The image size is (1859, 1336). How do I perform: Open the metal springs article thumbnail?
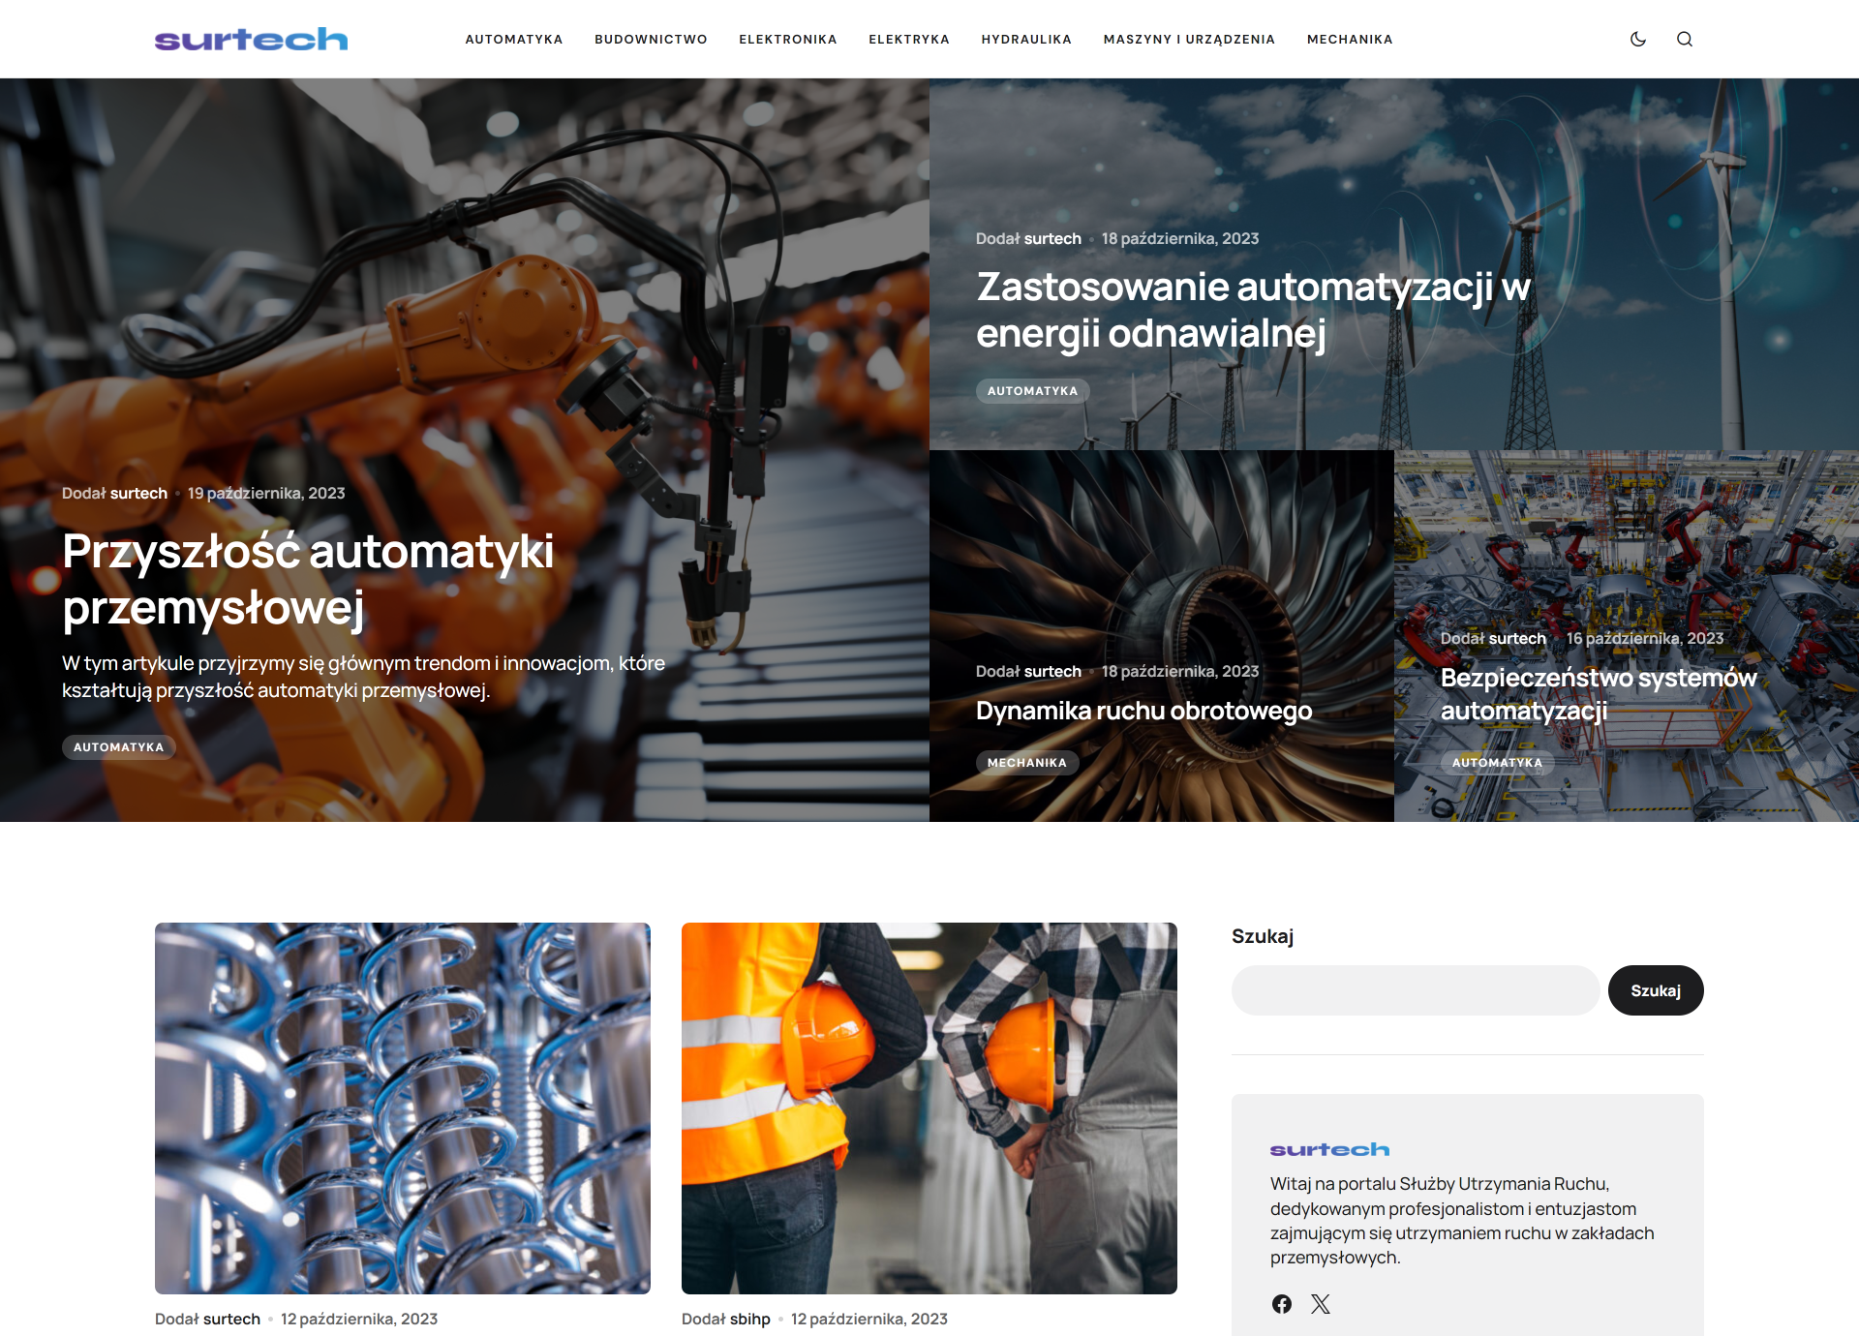pyautogui.click(x=403, y=1108)
